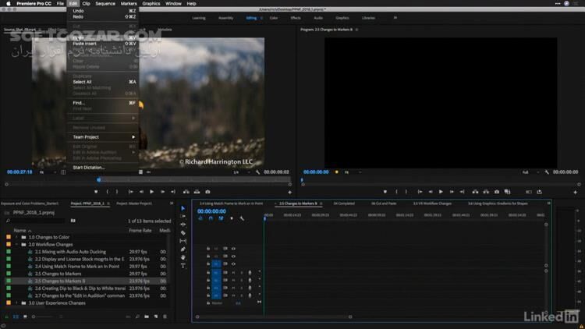Viewport: 585px width, 329px height.
Task: Select the Pen tool
Action: click(x=183, y=249)
